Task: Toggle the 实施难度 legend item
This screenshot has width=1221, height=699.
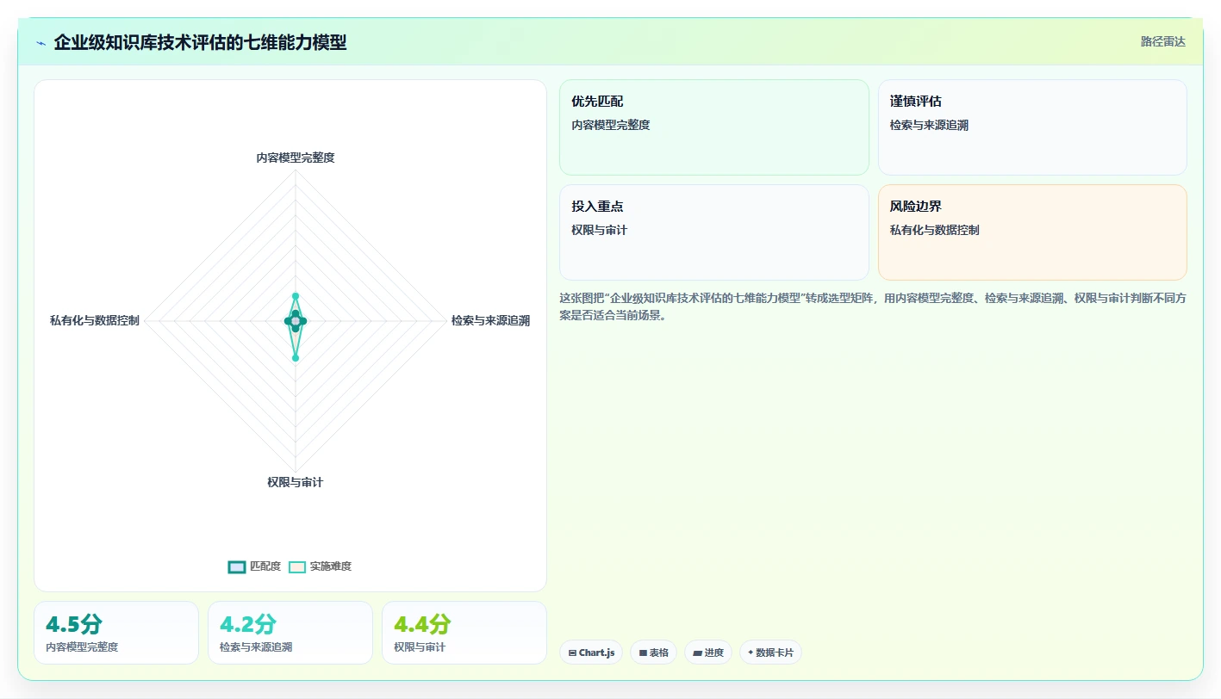Action: 320,566
